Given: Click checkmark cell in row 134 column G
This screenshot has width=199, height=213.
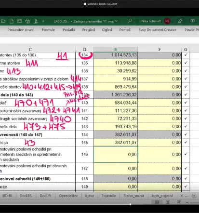Looking at the screenshot, I should pos(186,55).
